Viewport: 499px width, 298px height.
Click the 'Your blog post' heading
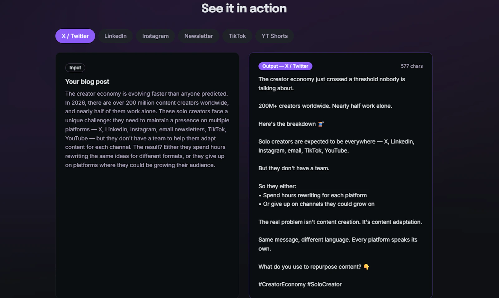pos(87,82)
